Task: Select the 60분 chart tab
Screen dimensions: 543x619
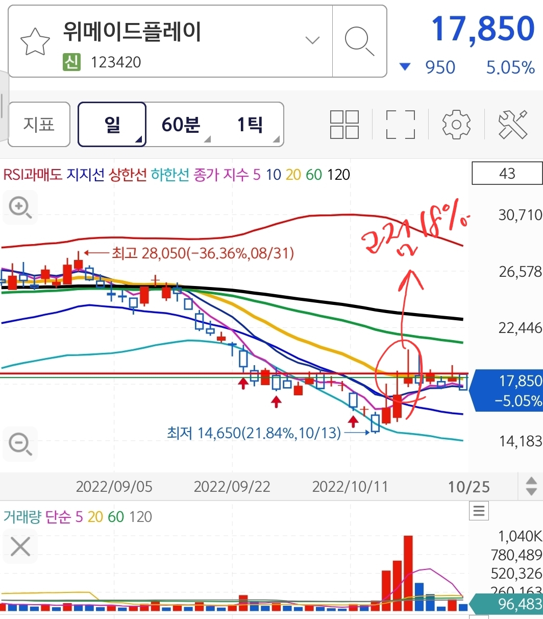Action: coord(181,124)
